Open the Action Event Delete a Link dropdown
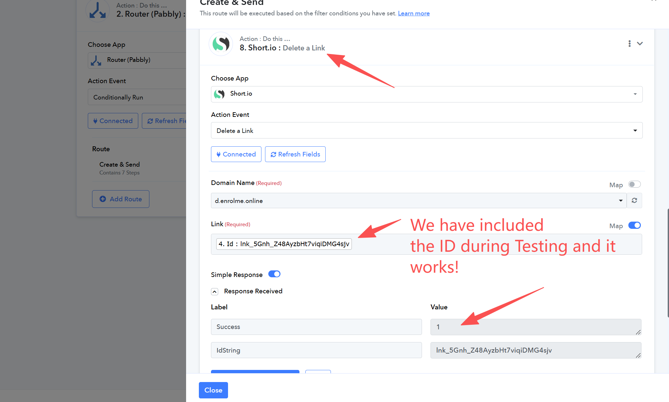 (427, 131)
